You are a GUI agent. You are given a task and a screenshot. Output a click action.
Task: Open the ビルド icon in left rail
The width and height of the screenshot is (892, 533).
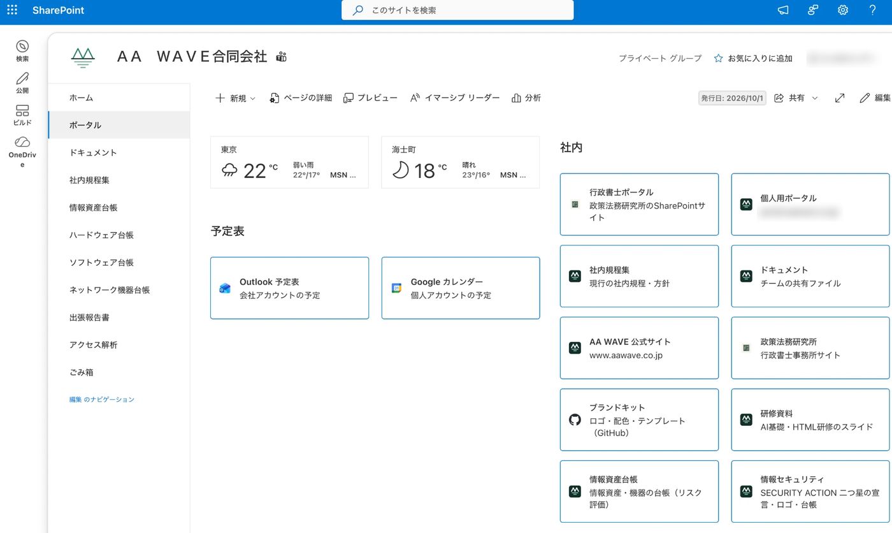click(22, 115)
